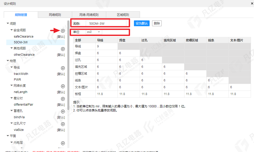Add a new 安全间距 rule with plus icon
The width and height of the screenshot is (254, 152).
[63, 31]
